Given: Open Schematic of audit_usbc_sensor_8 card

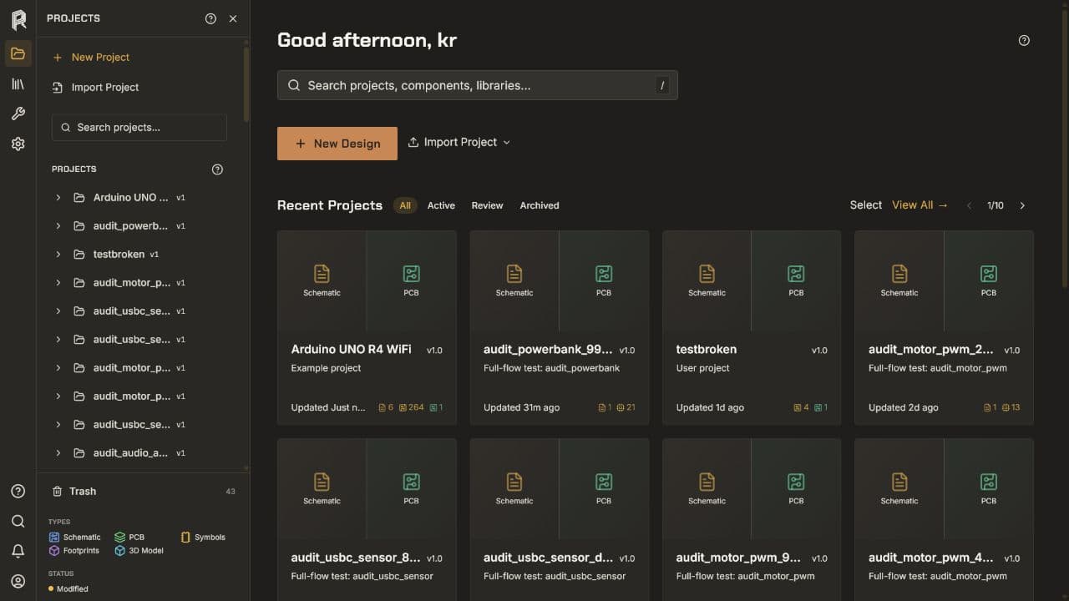Looking at the screenshot, I should pyautogui.click(x=322, y=488).
